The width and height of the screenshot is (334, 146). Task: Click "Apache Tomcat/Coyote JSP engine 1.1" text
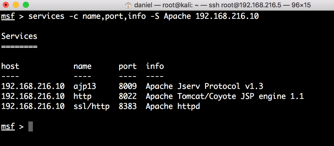pyautogui.click(x=225, y=96)
